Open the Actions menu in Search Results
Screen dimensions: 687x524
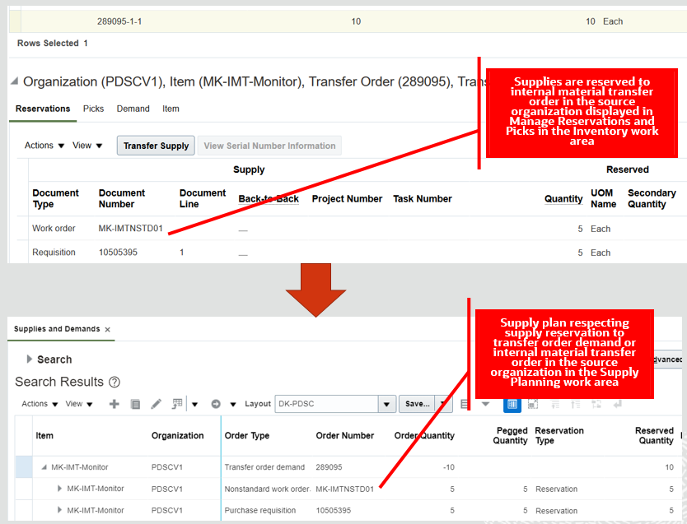pyautogui.click(x=40, y=404)
